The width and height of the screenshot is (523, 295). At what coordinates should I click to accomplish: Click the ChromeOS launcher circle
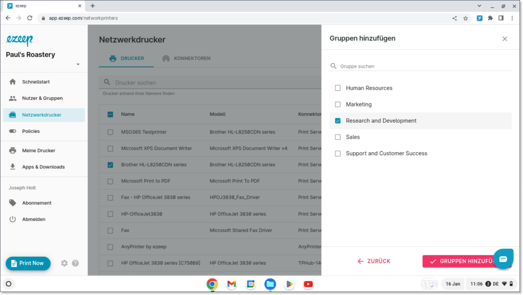pos(9,284)
